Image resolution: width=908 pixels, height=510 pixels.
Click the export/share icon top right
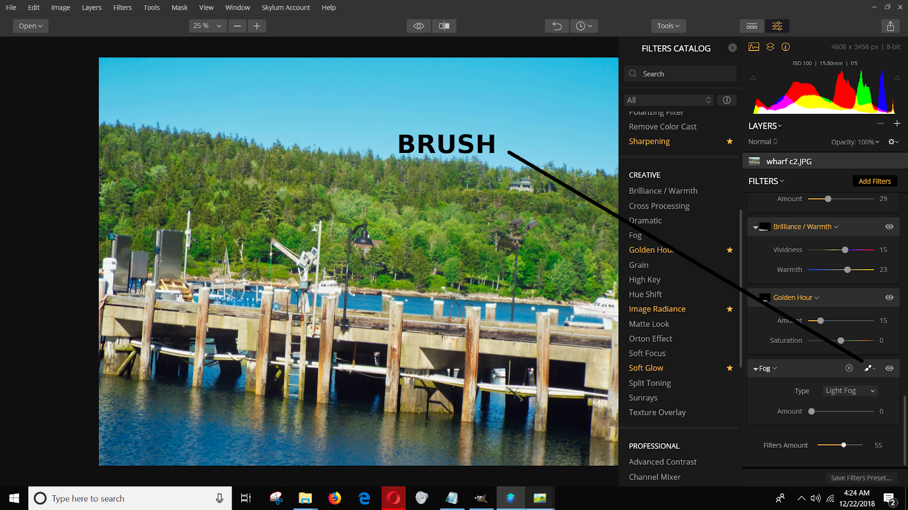pos(890,26)
